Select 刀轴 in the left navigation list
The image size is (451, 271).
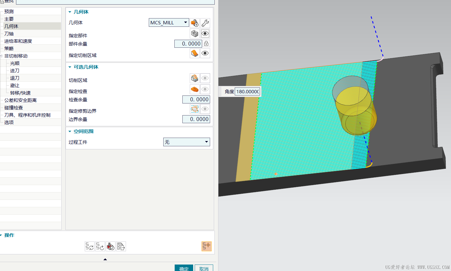9,34
